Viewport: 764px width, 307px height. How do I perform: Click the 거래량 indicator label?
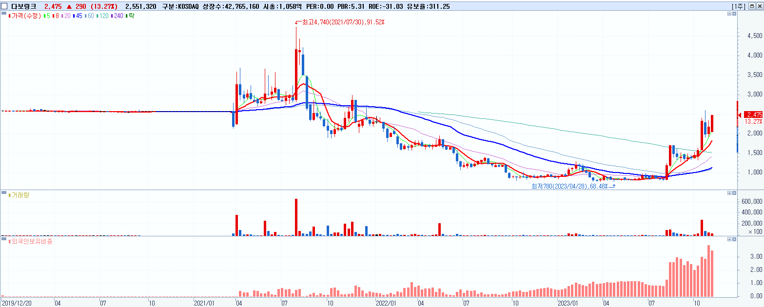tap(20, 194)
